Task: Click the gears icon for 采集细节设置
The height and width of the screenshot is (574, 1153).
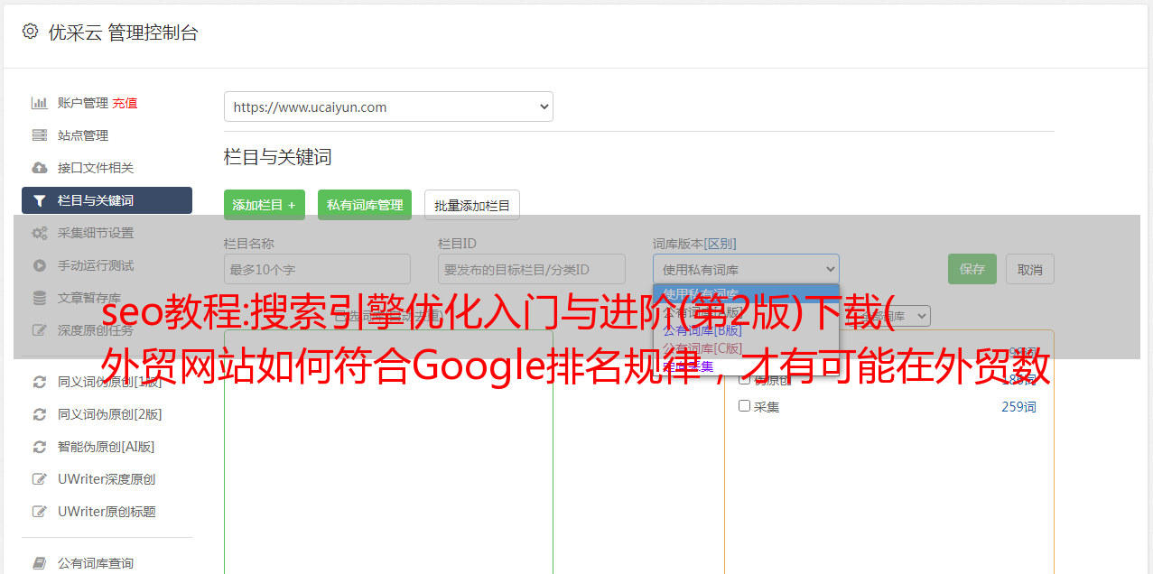Action: point(39,233)
